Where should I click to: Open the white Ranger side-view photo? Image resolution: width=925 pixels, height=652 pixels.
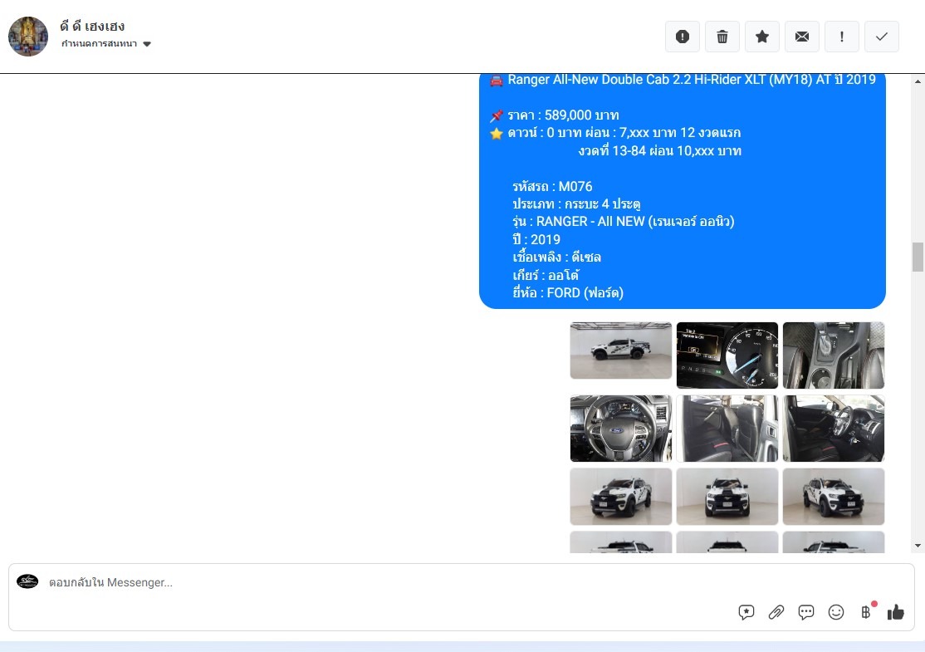tap(620, 351)
